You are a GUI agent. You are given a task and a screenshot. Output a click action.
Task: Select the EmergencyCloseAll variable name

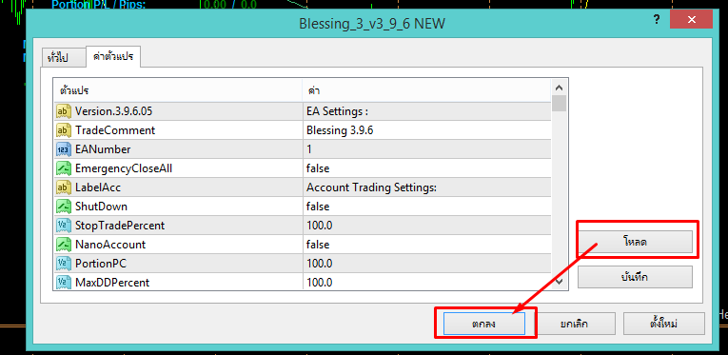pos(124,168)
